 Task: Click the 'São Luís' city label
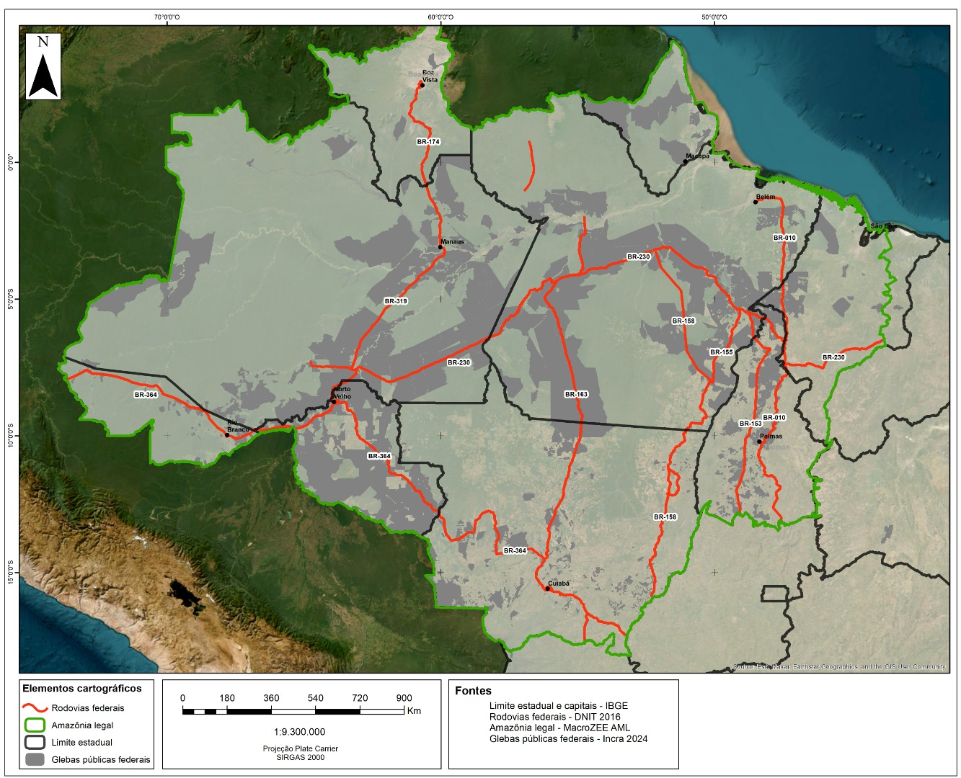pos(884,226)
